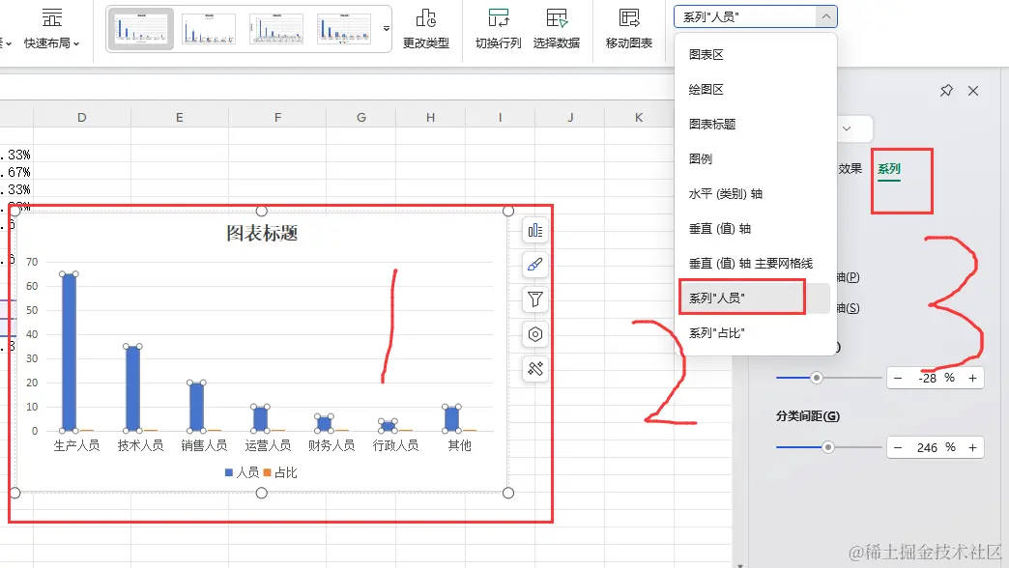The width and height of the screenshot is (1009, 568).
Task: Choose 水平 (类别) 轴 from the list
Action: [725, 193]
